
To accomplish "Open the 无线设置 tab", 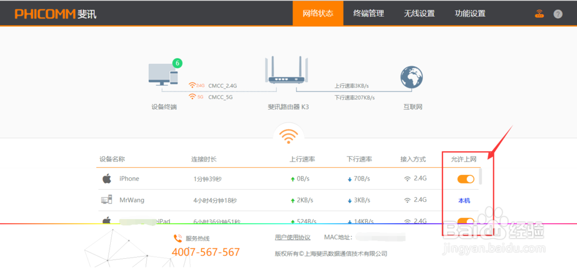I will tap(419, 13).
